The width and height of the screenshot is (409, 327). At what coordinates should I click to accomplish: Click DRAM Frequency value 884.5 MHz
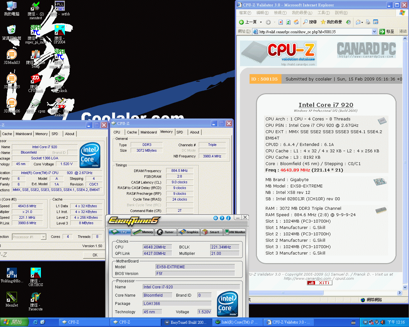[x=180, y=171]
